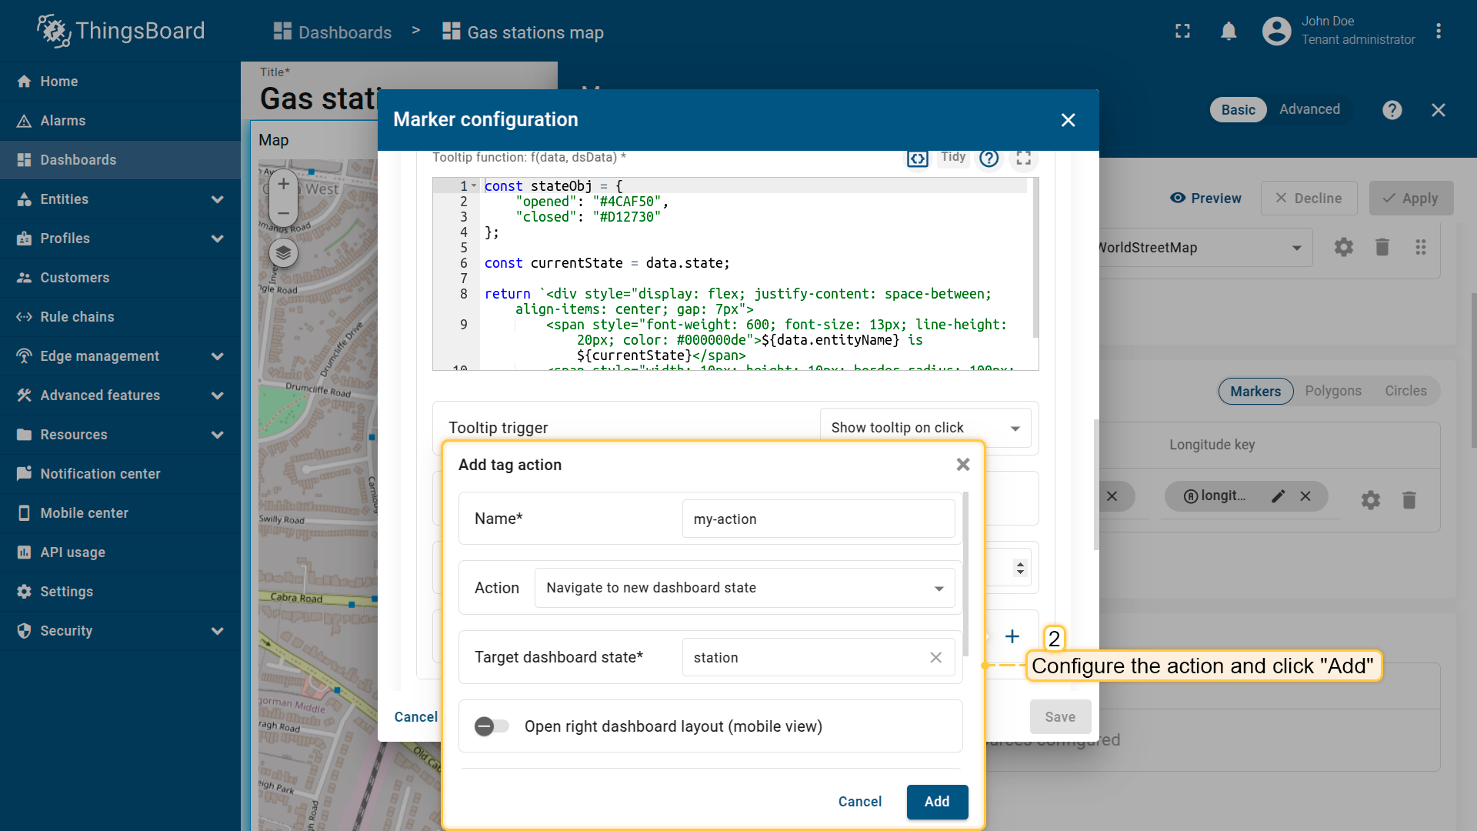The height and width of the screenshot is (831, 1477).
Task: Click the notifications bell icon
Action: click(1229, 32)
